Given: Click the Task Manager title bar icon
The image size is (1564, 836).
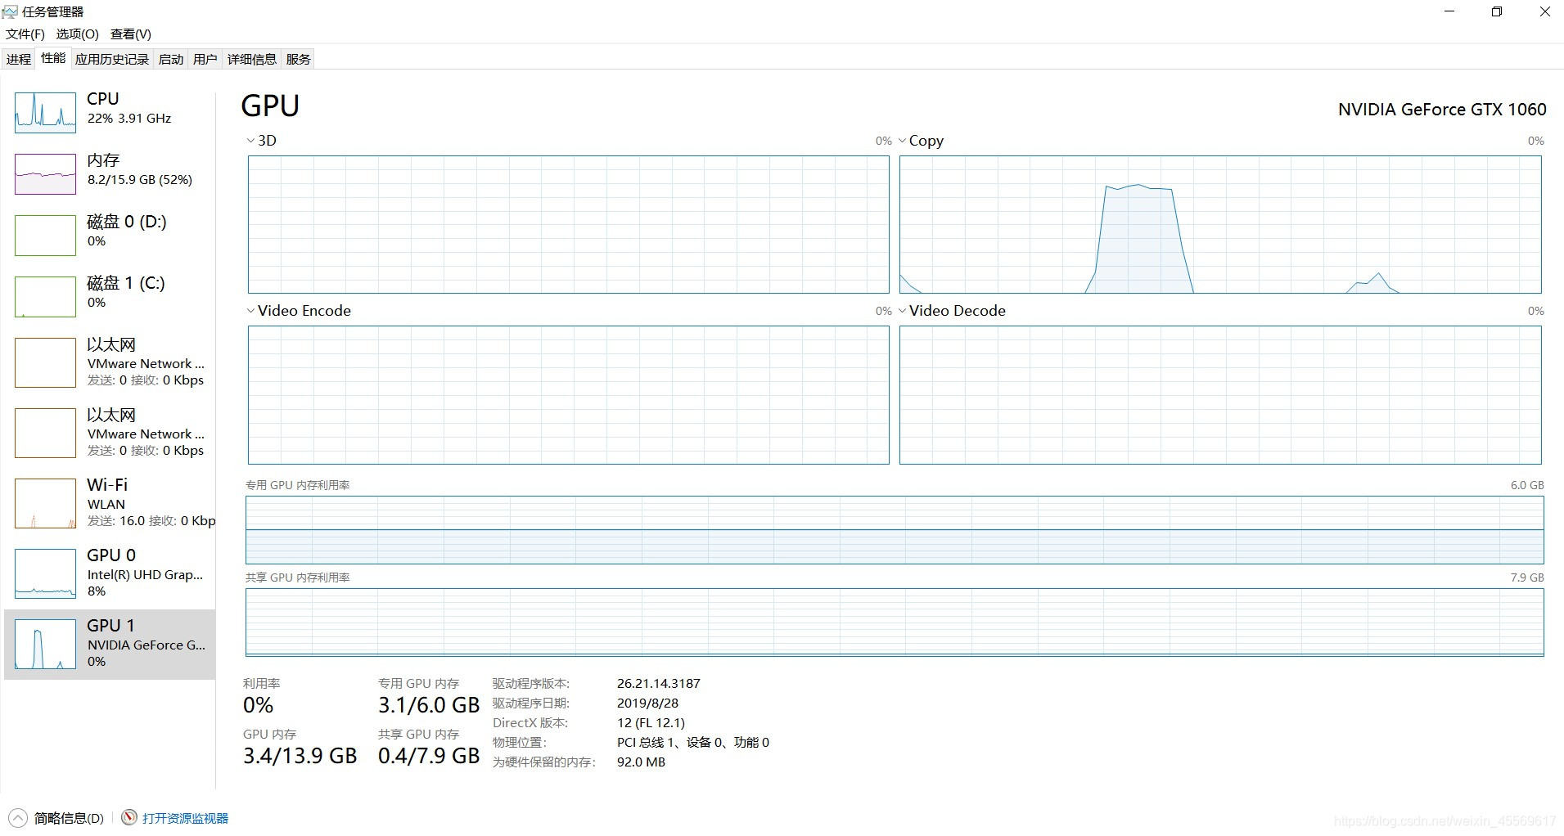Looking at the screenshot, I should click(x=10, y=11).
